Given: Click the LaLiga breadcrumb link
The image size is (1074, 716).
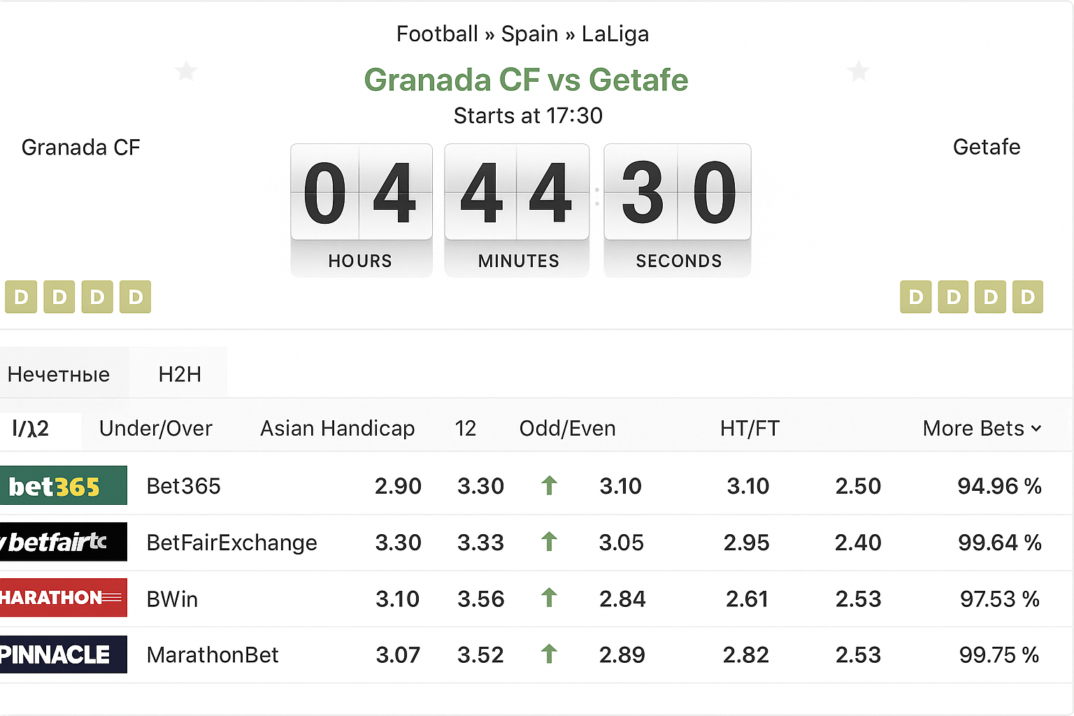Looking at the screenshot, I should click(x=615, y=34).
